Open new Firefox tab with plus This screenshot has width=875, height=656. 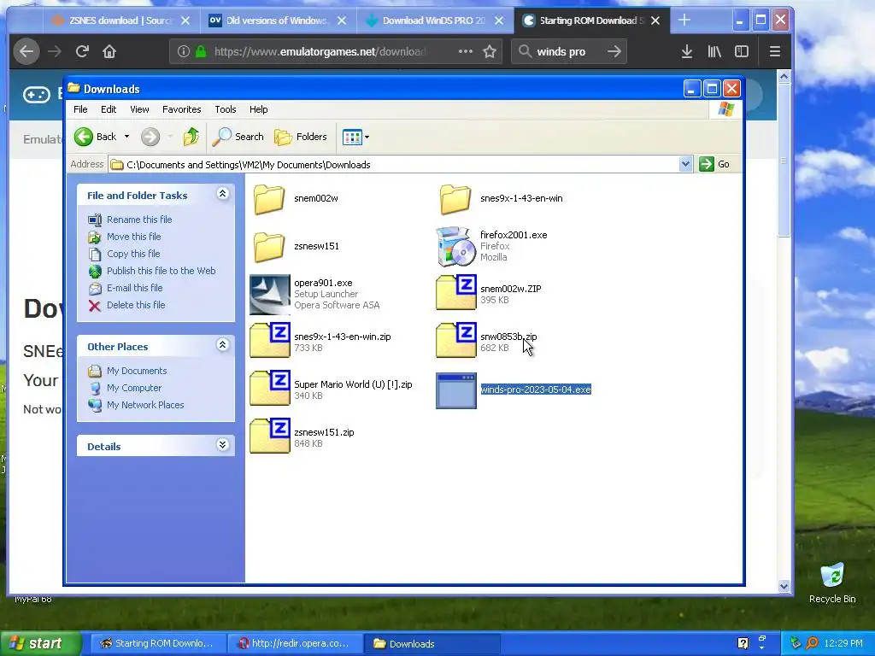[x=684, y=20]
